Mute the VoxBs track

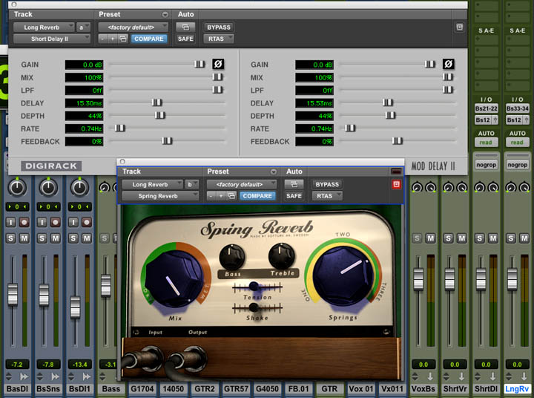point(430,238)
